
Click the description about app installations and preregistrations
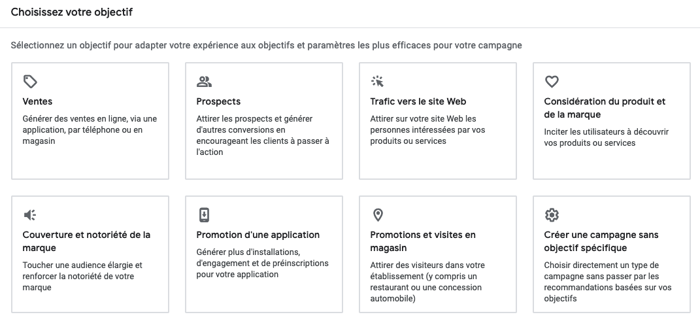[263, 263]
